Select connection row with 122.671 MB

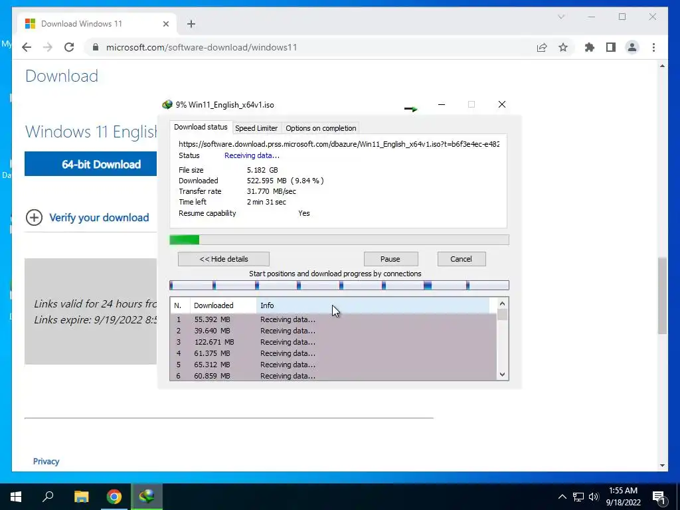pos(333,342)
